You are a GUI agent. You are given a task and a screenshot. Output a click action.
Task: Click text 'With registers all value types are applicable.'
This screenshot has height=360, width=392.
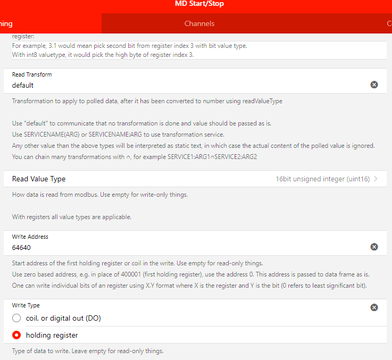pos(71,217)
